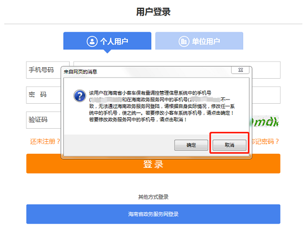Click 确定 button in the dialog
The height and width of the screenshot is (235, 304).
tap(191, 145)
